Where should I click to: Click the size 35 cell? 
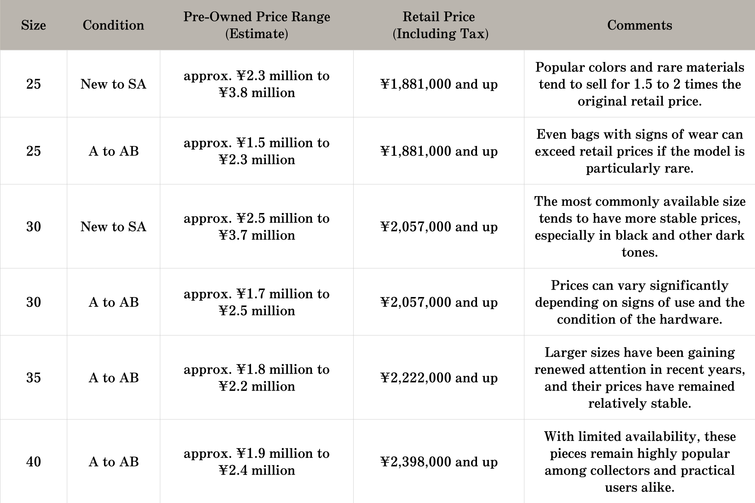tap(34, 378)
